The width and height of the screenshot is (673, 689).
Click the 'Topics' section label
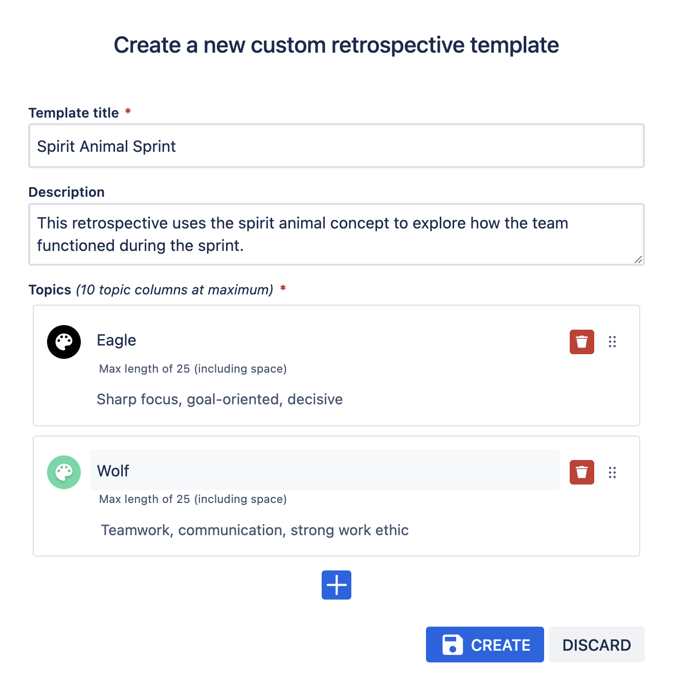[50, 290]
